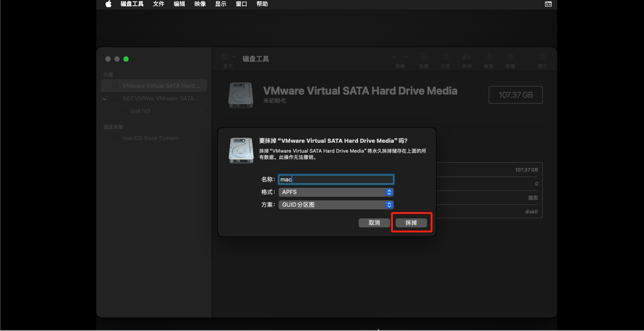Open the 映像 menu
The width and height of the screenshot is (644, 331).
pyautogui.click(x=200, y=4)
